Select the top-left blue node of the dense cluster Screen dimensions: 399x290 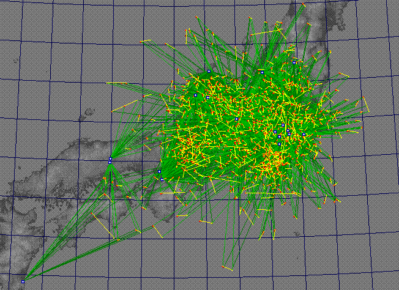coord(209,71)
